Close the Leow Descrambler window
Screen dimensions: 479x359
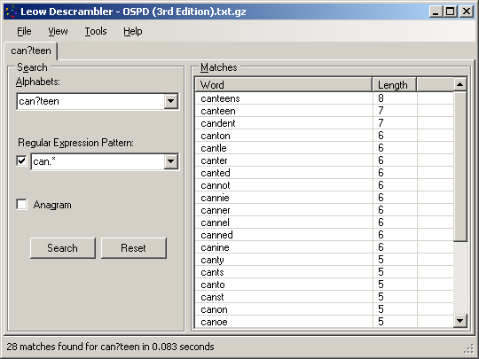pyautogui.click(x=467, y=12)
